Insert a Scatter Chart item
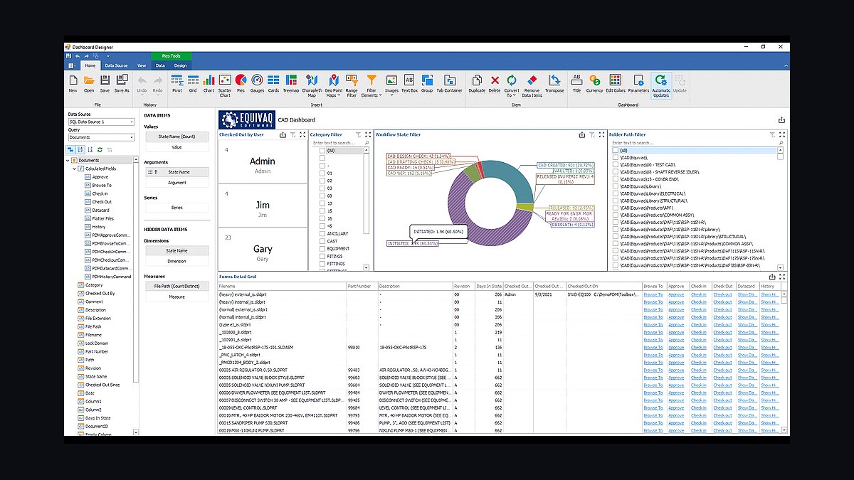The image size is (854, 480). click(225, 85)
